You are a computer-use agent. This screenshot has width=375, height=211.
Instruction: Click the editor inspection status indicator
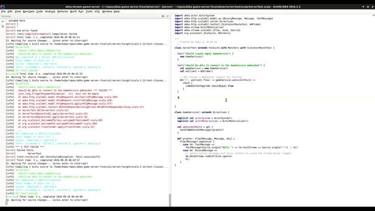[373, 15]
